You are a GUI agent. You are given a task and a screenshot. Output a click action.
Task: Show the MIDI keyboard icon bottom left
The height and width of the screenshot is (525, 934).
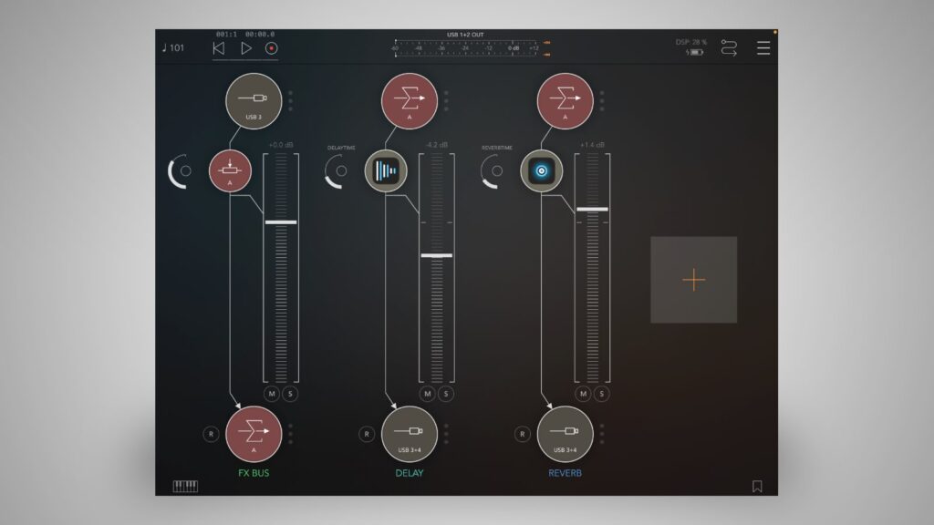(x=185, y=486)
